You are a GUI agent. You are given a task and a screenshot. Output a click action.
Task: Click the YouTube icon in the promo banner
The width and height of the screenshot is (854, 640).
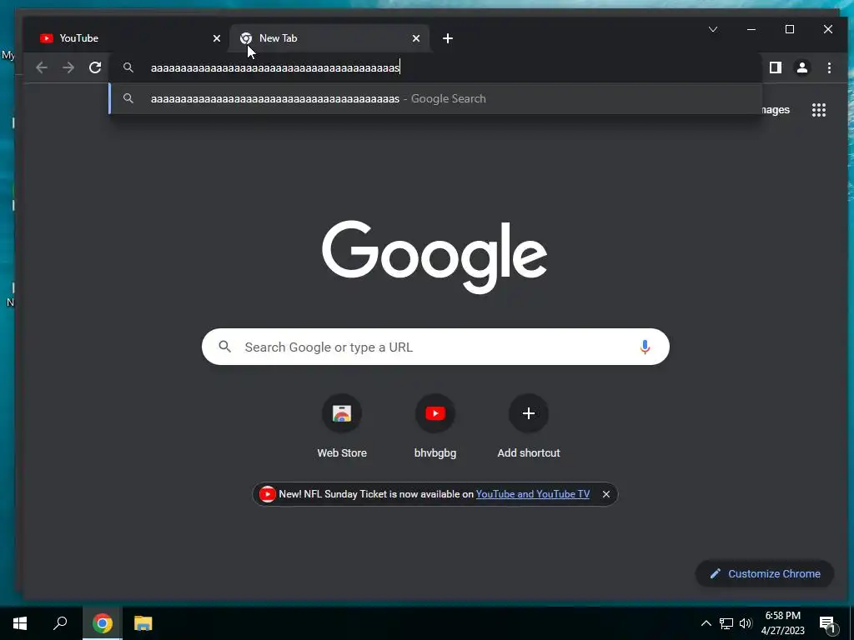click(268, 494)
